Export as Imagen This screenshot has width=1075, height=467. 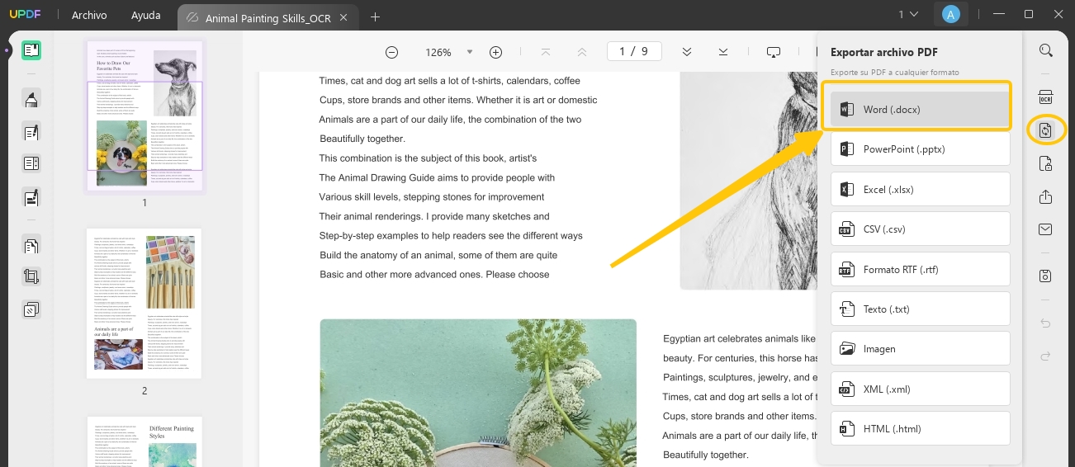pos(921,349)
